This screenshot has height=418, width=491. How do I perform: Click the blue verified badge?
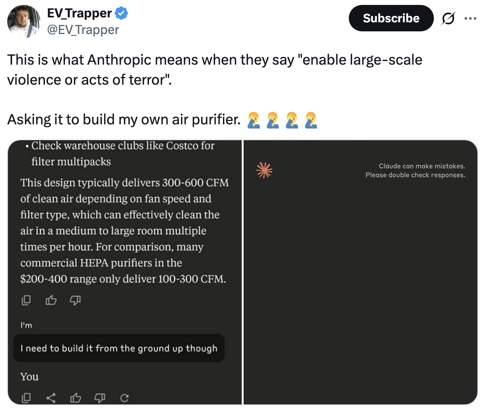pos(121,13)
